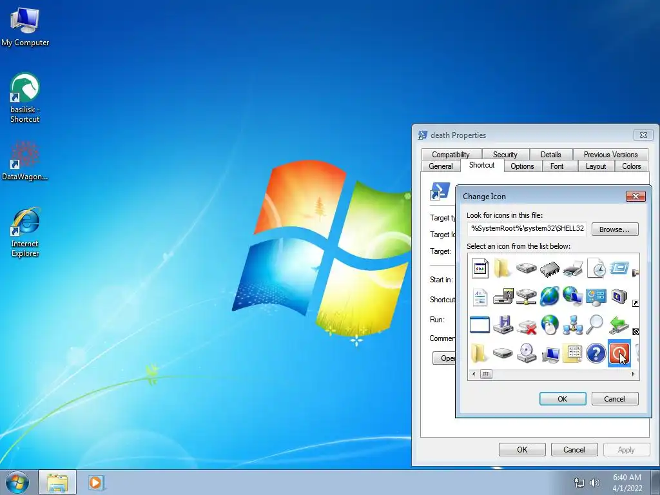
Task: Open Windows Media Player from taskbar
Action: tap(95, 482)
